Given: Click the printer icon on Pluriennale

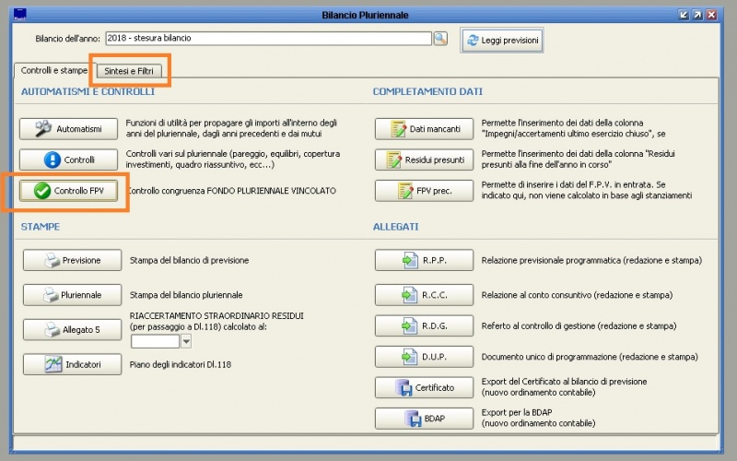Looking at the screenshot, I should [x=51, y=295].
